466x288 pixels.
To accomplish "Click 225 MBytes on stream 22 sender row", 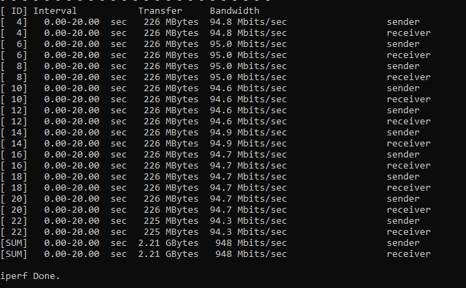I will pyautogui.click(x=171, y=221).
